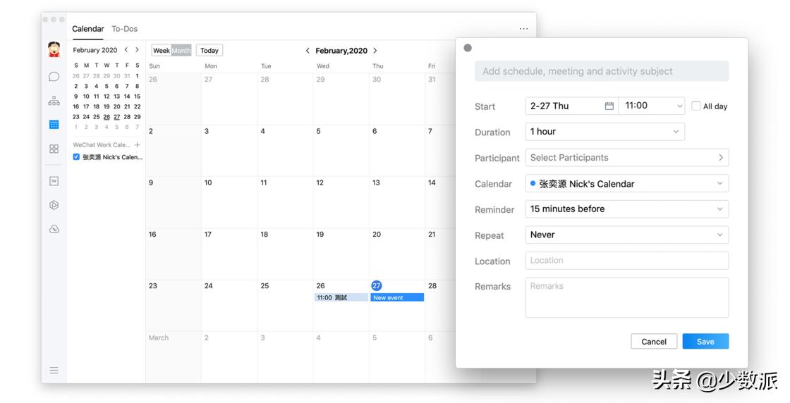Open the hamburger menu at sidebar bottom
Viewport: 790px width, 403px height.
click(54, 371)
